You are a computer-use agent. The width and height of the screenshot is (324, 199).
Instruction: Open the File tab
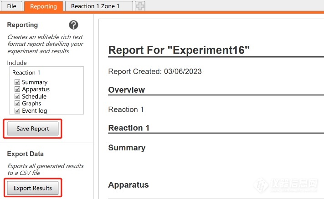[11, 6]
